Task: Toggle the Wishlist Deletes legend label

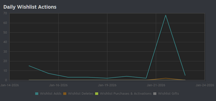Action: click(x=81, y=94)
